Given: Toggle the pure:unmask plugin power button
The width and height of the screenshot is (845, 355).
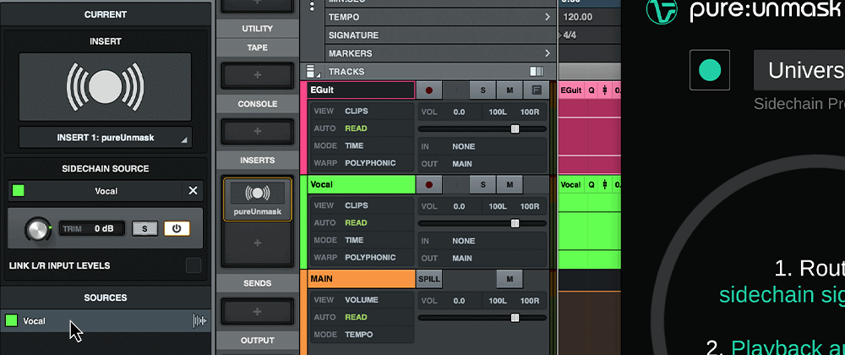Looking at the screenshot, I should pyautogui.click(x=710, y=70).
